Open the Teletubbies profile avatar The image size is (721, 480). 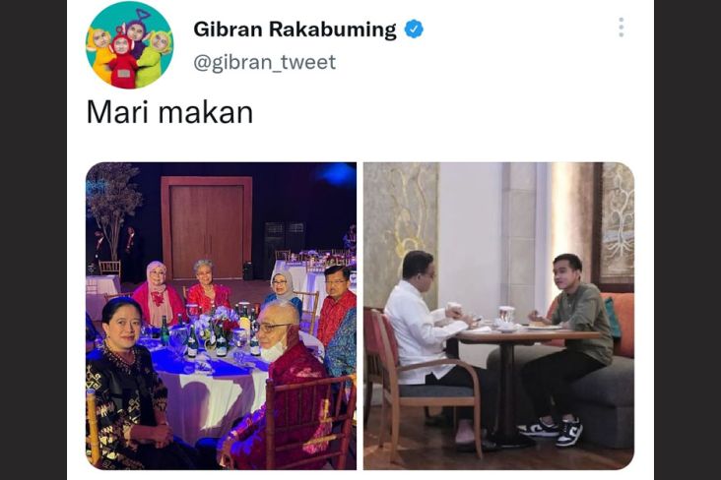click(x=129, y=45)
